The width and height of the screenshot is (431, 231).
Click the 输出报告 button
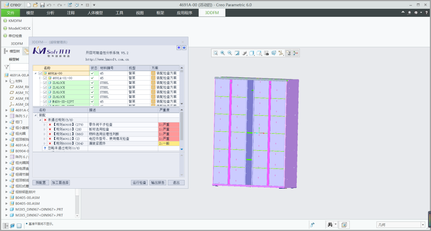click(158, 183)
